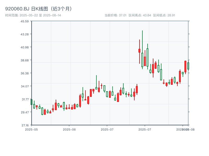Click the 45.59 y-axis label

coord(25,21)
